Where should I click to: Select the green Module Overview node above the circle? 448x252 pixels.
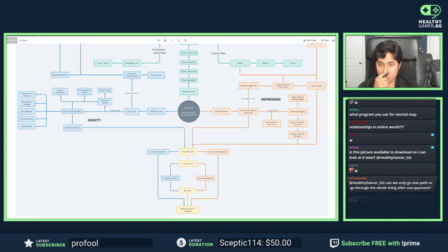[188, 92]
